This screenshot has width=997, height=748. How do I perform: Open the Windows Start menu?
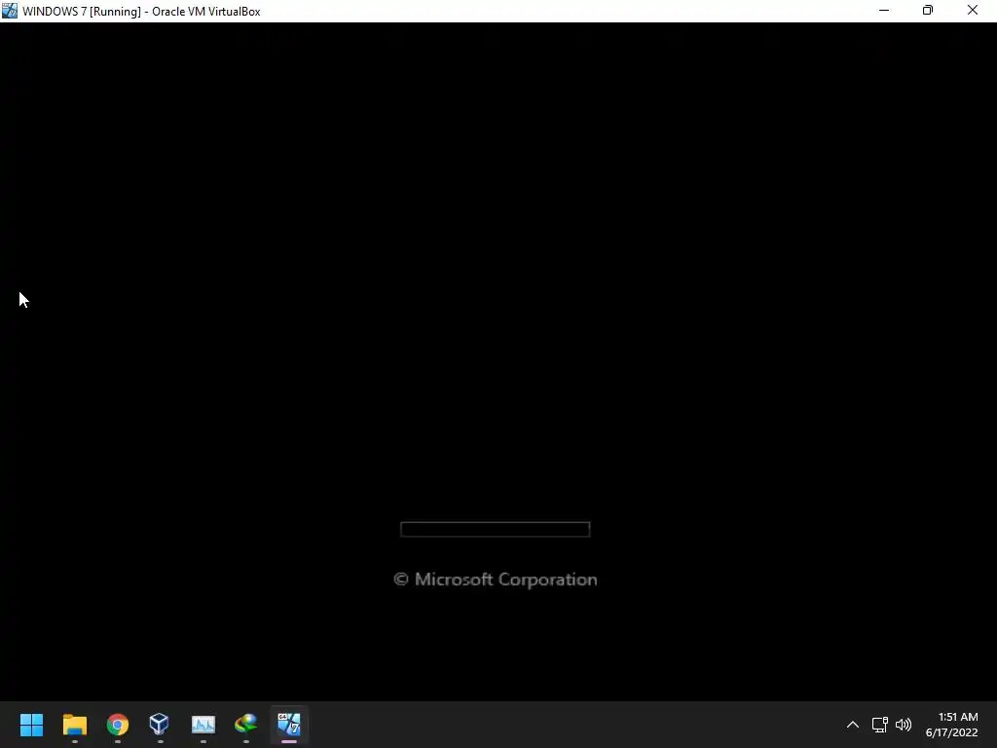coord(31,725)
